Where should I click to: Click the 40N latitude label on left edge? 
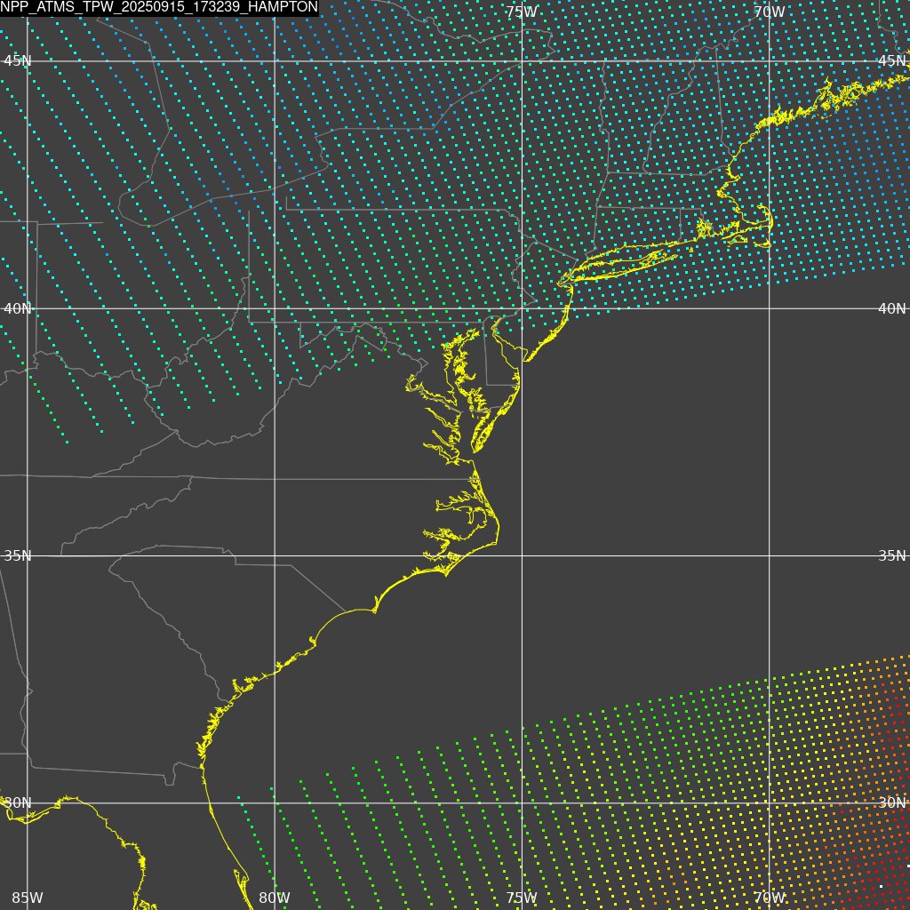(x=18, y=308)
